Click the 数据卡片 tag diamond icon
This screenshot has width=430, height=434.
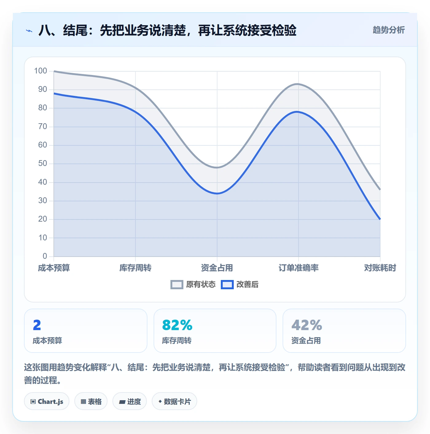(x=160, y=401)
